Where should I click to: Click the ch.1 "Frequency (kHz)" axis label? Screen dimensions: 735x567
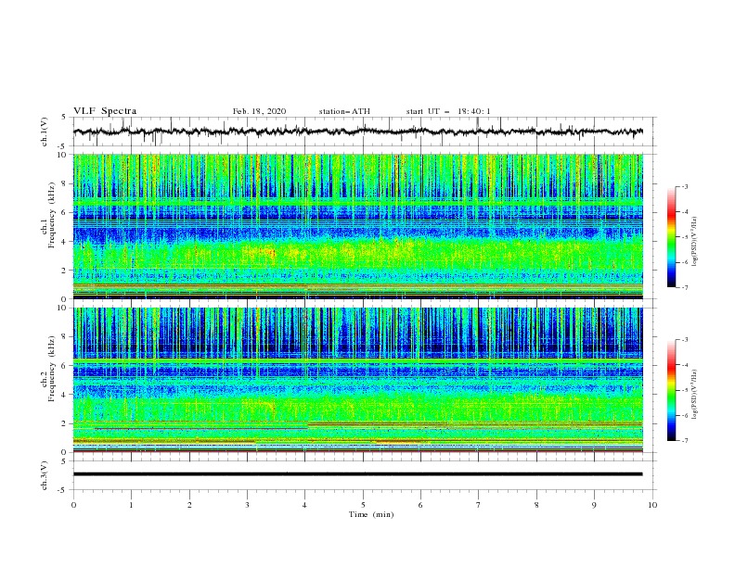[x=52, y=216]
